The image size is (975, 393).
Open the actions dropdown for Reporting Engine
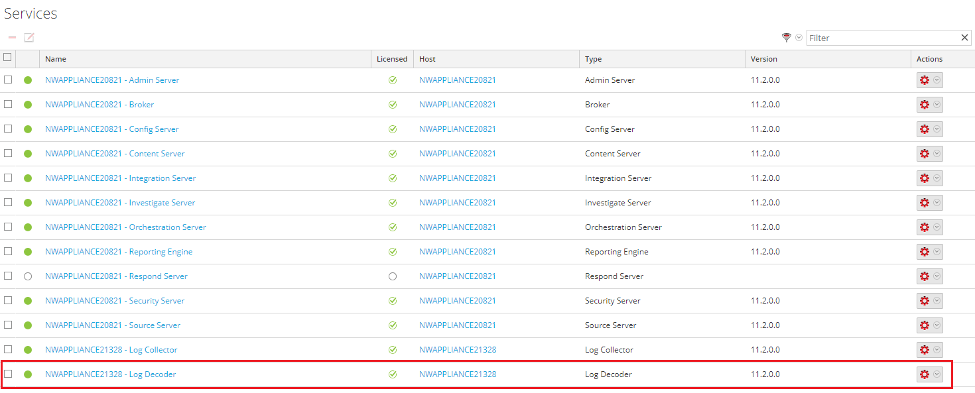935,251
